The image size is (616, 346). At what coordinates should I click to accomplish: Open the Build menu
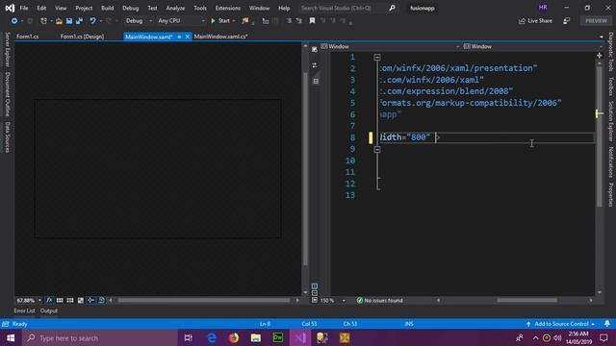(107, 8)
